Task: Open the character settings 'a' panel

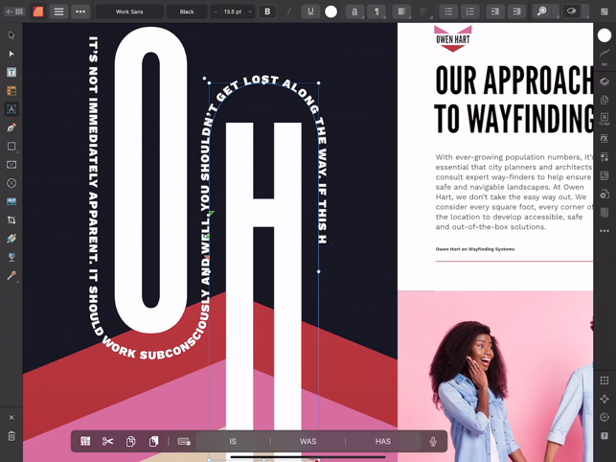Action: click(354, 12)
